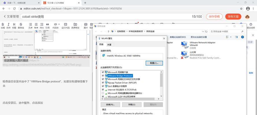257x115 pixels.
Task: Check Microsoft 网络适配器多路传送器协议 checkbox
Action: 103,93
